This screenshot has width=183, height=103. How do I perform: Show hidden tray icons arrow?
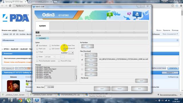156,100
